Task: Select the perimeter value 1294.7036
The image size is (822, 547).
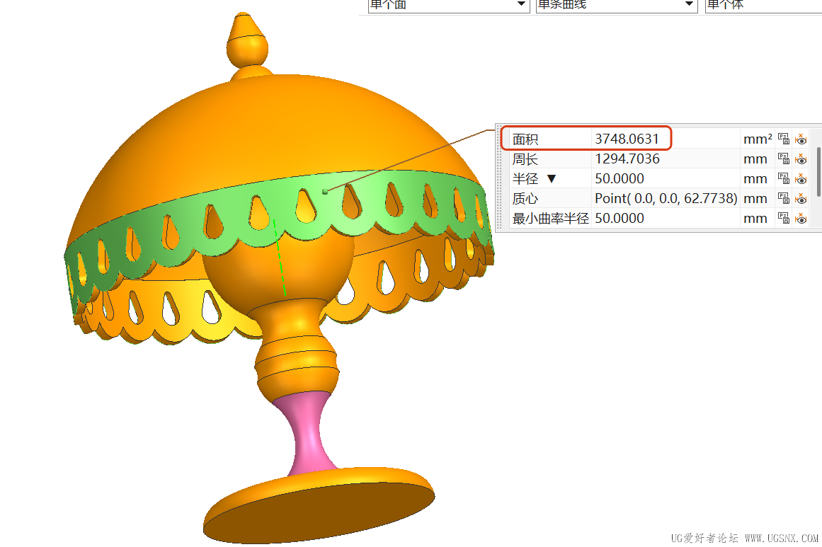Action: tap(627, 159)
